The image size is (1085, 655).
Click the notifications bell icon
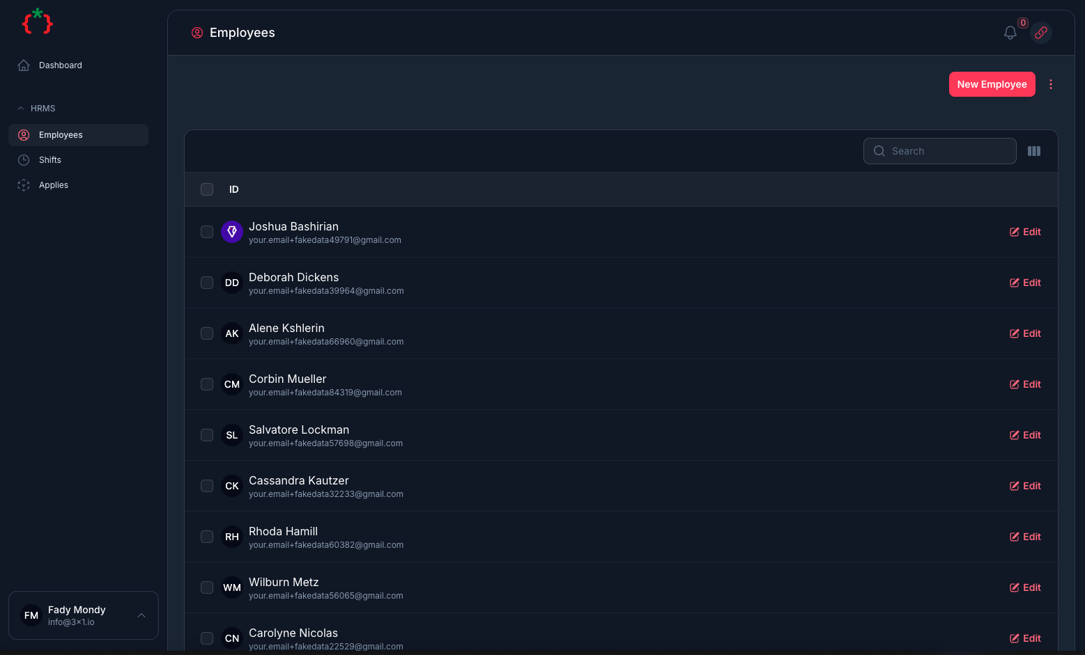tap(1010, 33)
